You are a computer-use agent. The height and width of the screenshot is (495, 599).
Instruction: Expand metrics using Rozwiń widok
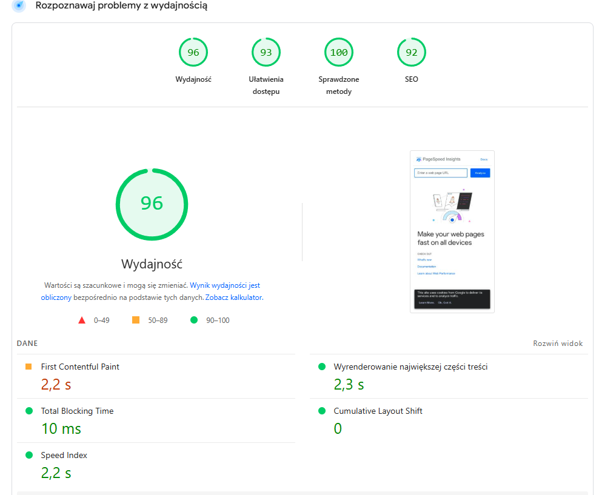tap(557, 343)
